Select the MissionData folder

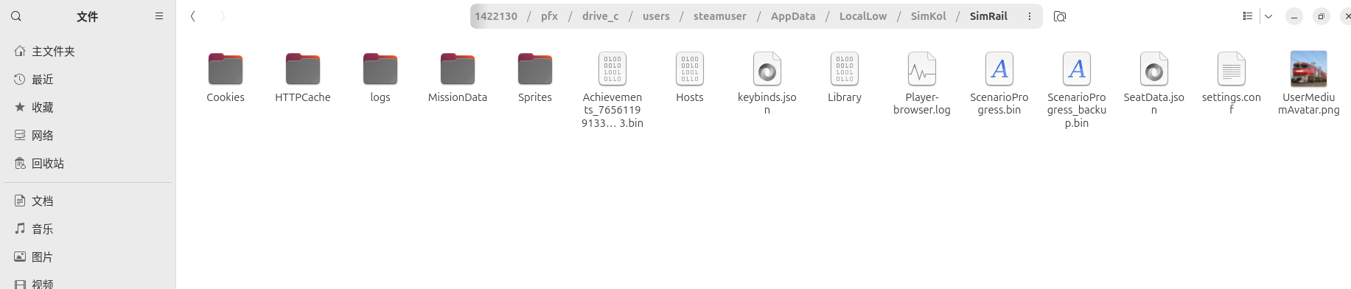click(x=458, y=69)
